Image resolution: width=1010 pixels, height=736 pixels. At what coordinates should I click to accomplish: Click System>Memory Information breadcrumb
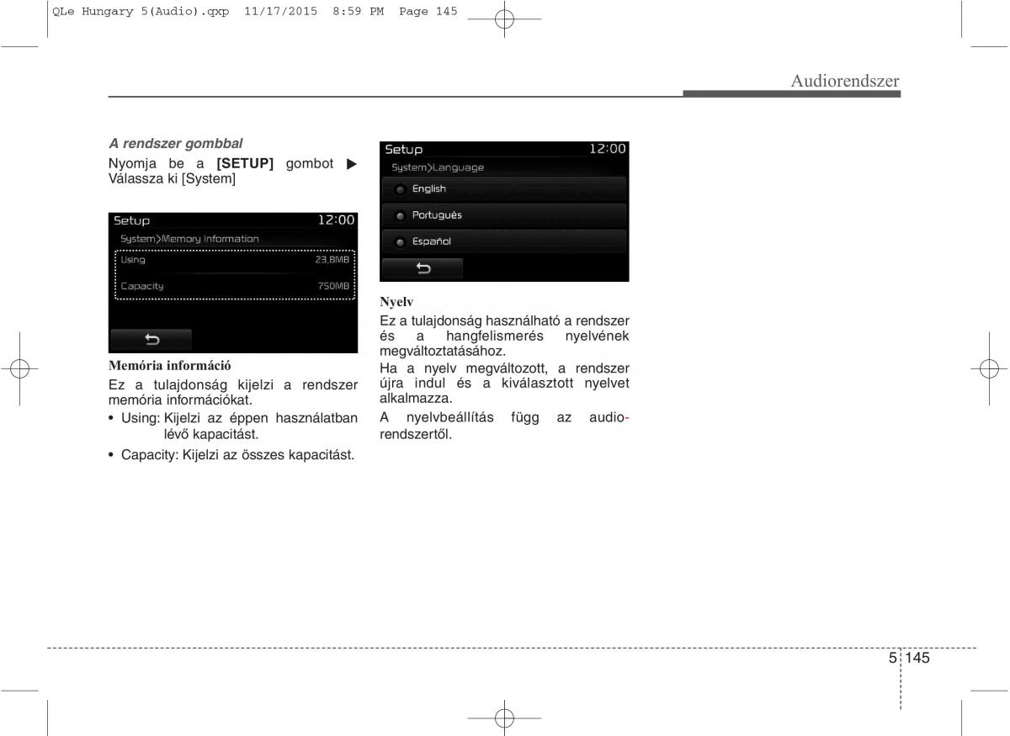point(189,239)
